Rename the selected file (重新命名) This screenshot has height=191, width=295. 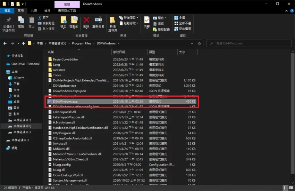tap(98, 23)
